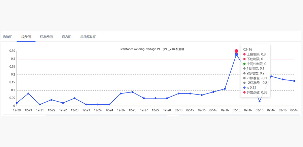Click the last data point at the right edge
This screenshot has height=147, width=303.
[x=294, y=81]
